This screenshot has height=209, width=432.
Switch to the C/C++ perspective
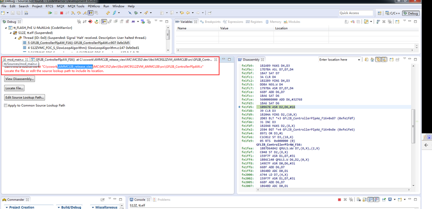point(392,13)
